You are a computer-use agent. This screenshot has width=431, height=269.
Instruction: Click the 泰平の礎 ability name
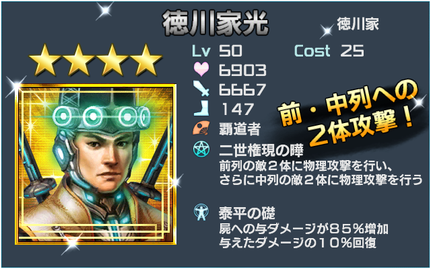pos(247,213)
